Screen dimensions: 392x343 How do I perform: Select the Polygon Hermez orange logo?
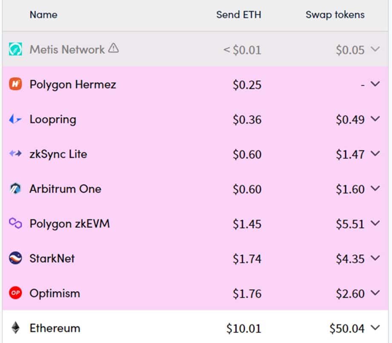[x=15, y=84]
